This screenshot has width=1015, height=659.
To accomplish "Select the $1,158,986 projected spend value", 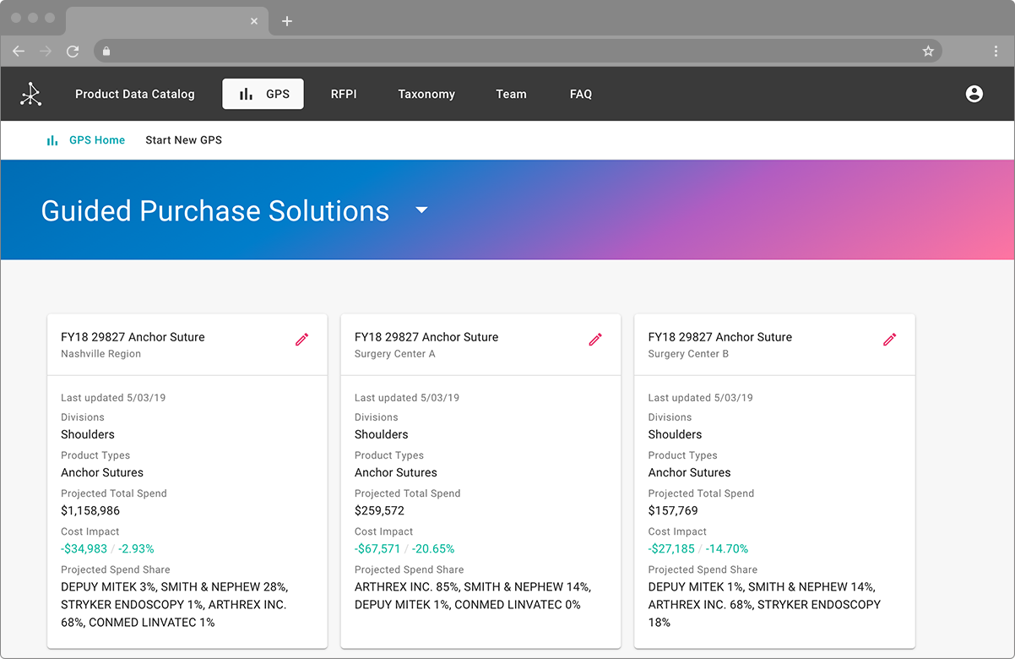I will (90, 510).
